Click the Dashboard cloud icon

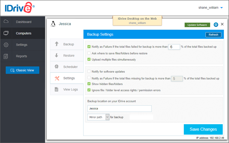pyautogui.click(x=6, y=22)
